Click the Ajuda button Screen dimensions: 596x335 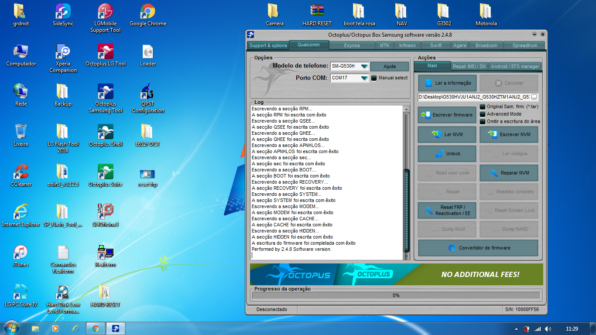390,66
